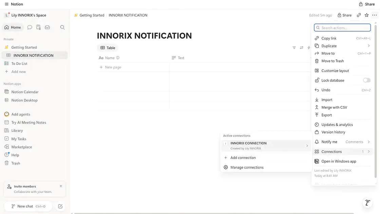Image resolution: width=380 pixels, height=214 pixels.
Task: Open the automations lightning icon
Action: tap(309, 48)
